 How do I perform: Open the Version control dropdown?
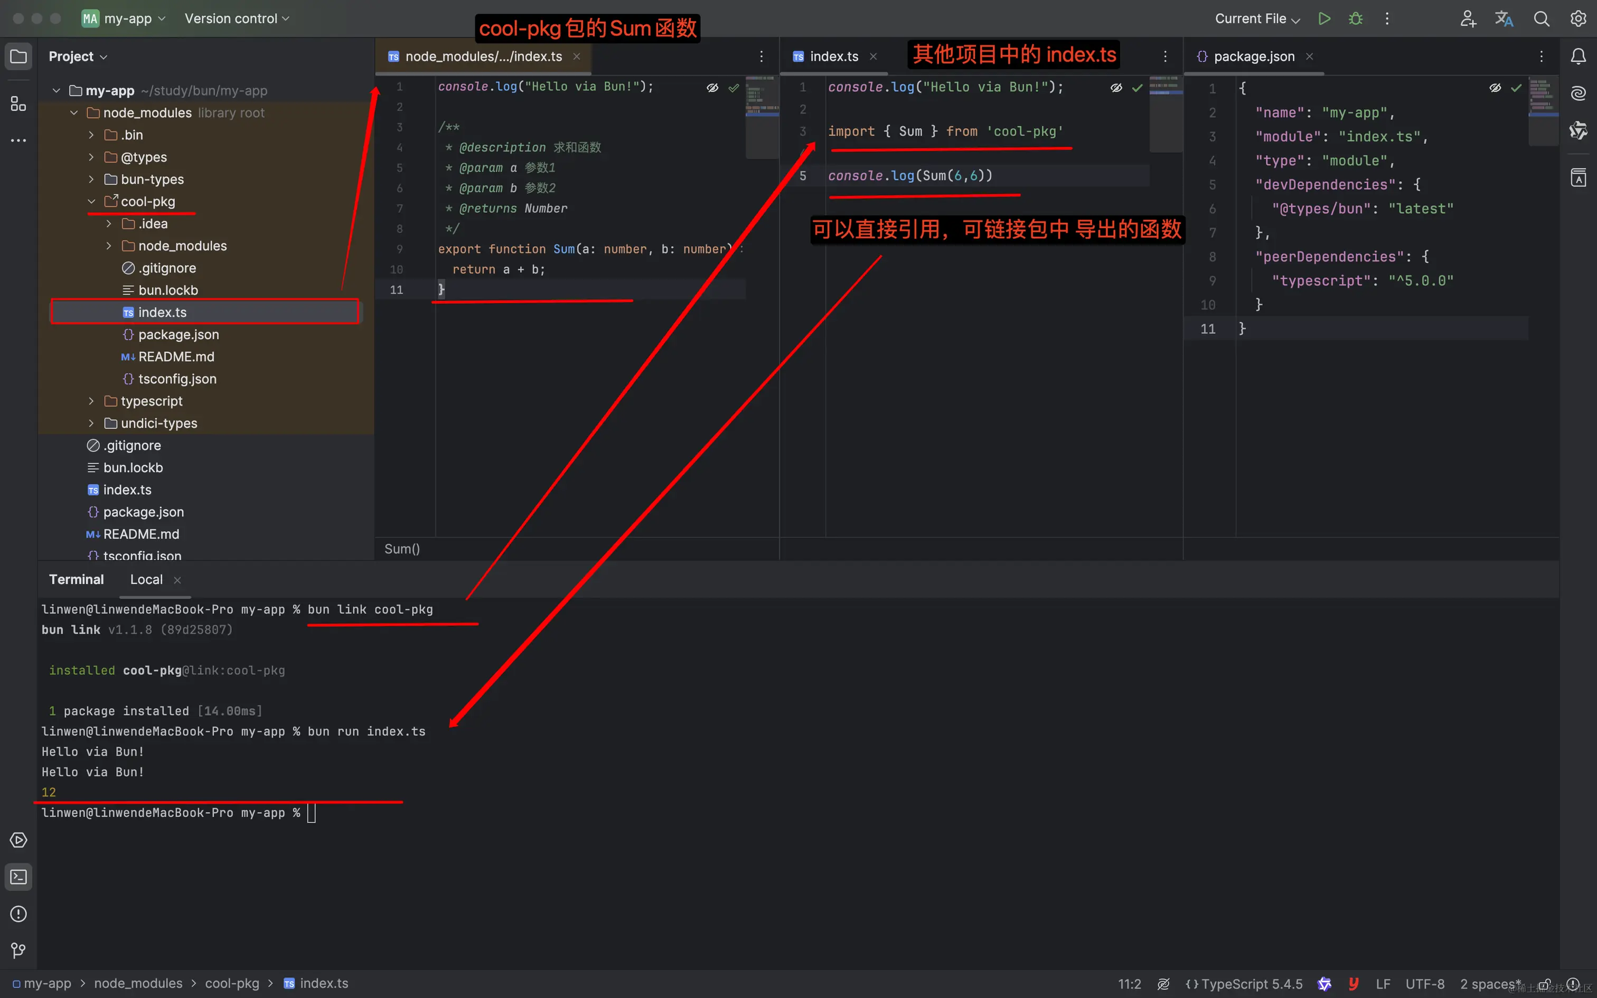pyautogui.click(x=237, y=18)
